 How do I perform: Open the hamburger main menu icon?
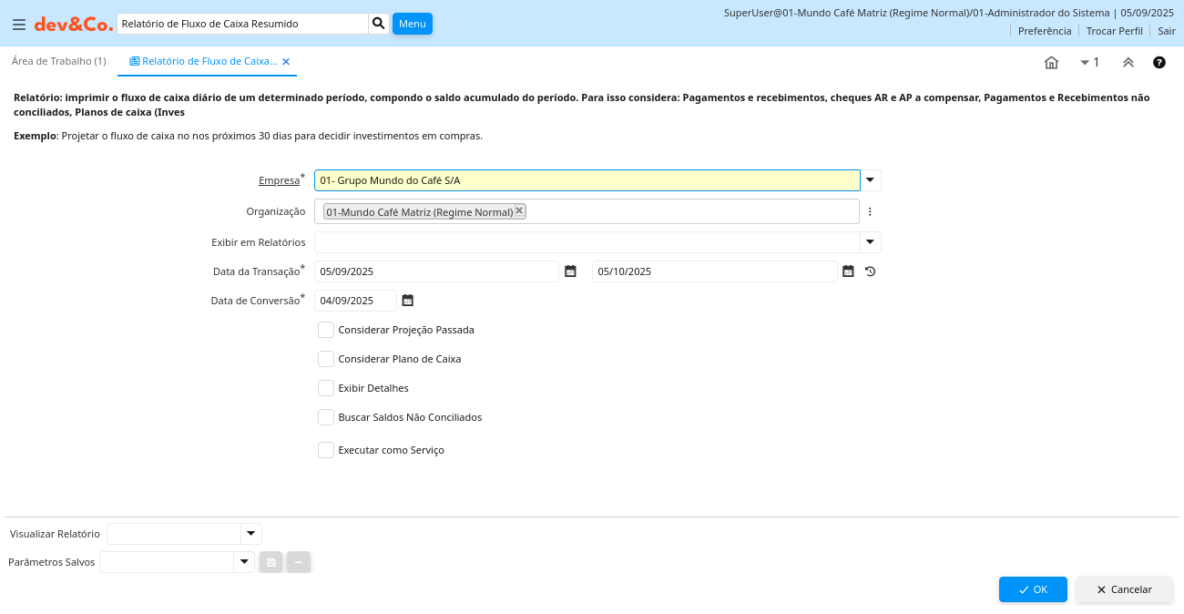point(18,25)
